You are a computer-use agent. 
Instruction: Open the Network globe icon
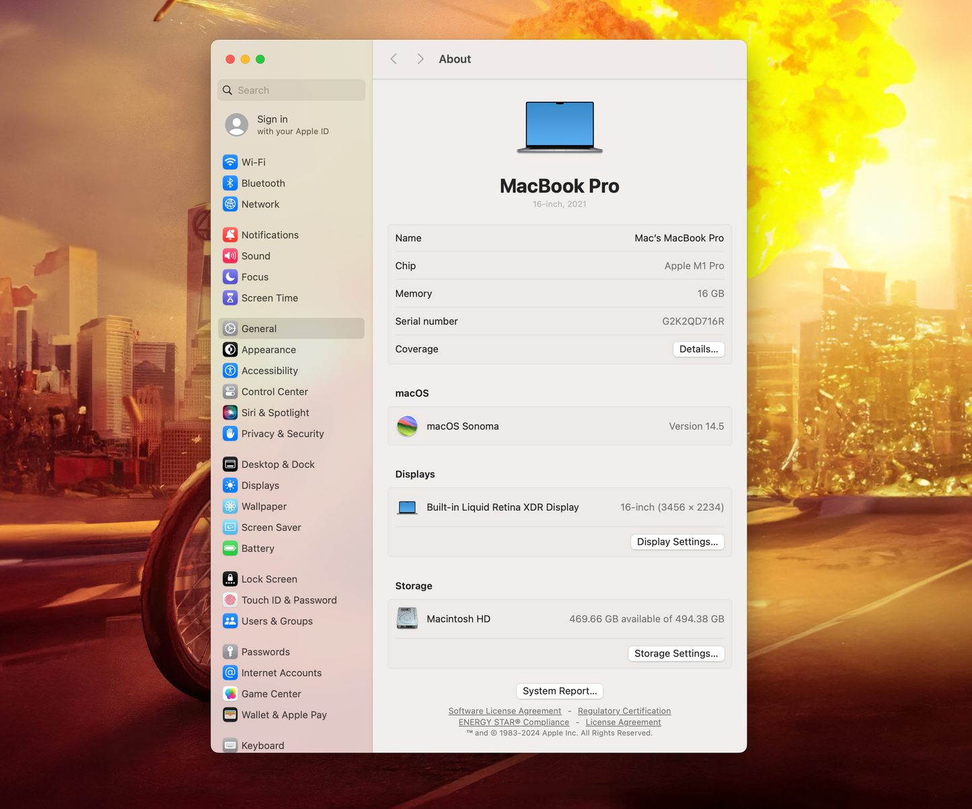230,204
